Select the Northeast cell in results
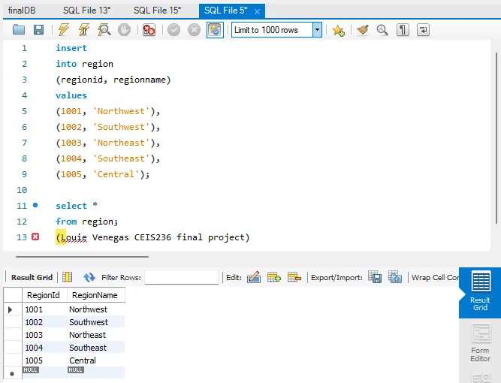501x383 pixels. pos(96,335)
